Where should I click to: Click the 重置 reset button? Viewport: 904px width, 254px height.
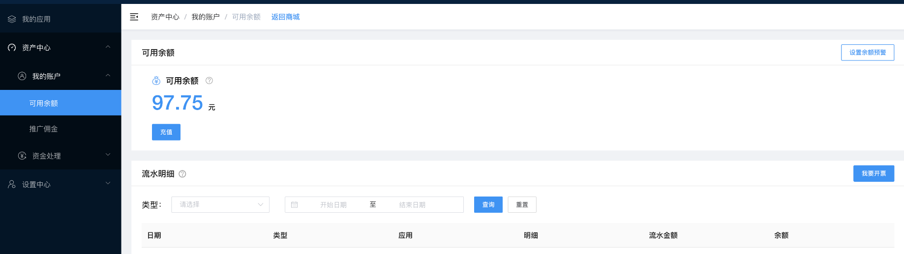coord(522,205)
